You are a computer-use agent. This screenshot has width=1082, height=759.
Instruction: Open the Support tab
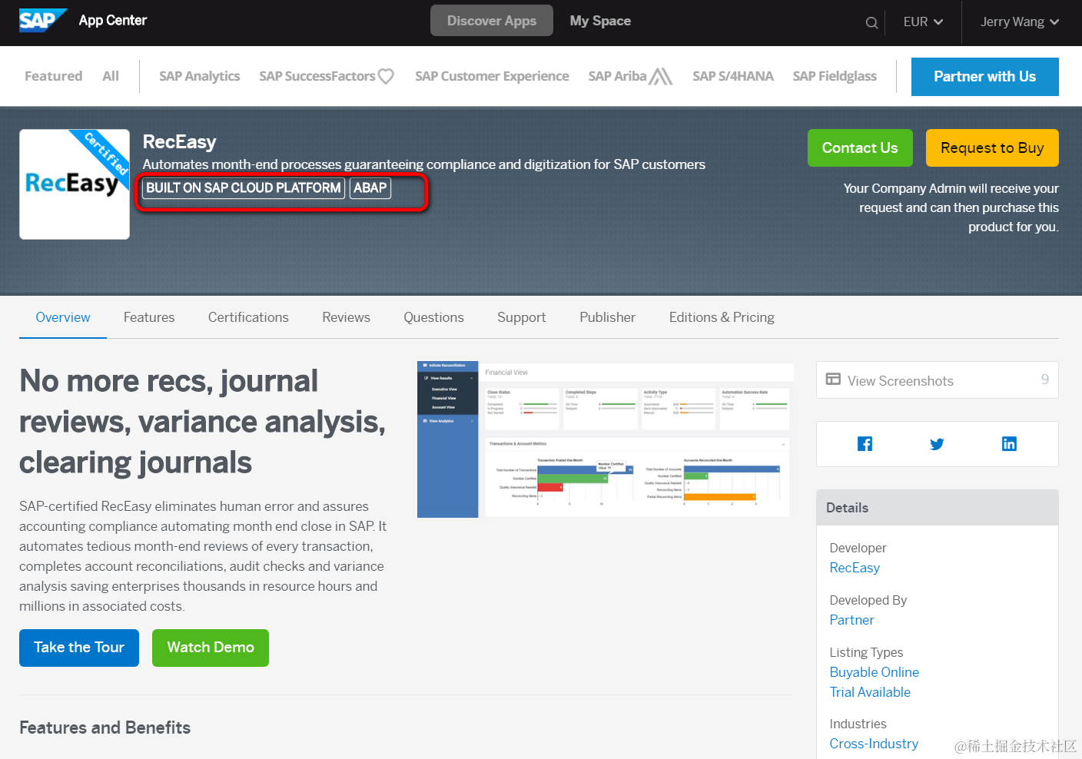point(521,317)
